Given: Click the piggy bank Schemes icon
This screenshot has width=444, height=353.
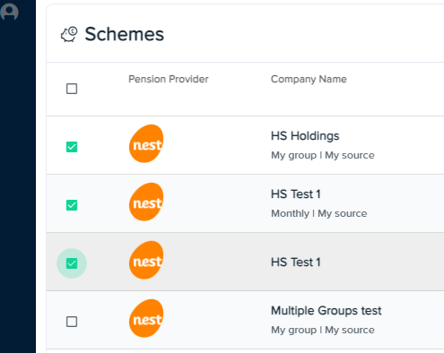Looking at the screenshot, I should (69, 34).
